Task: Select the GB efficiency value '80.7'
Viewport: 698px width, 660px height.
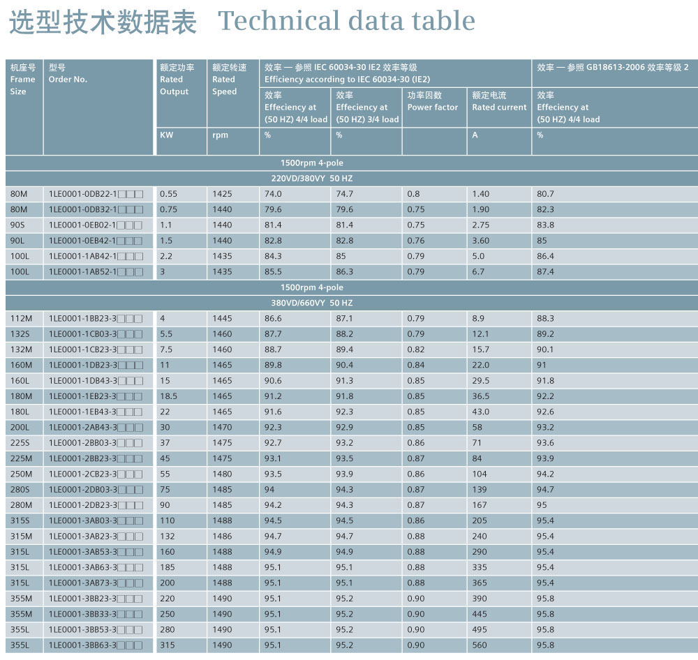Action: (545, 193)
